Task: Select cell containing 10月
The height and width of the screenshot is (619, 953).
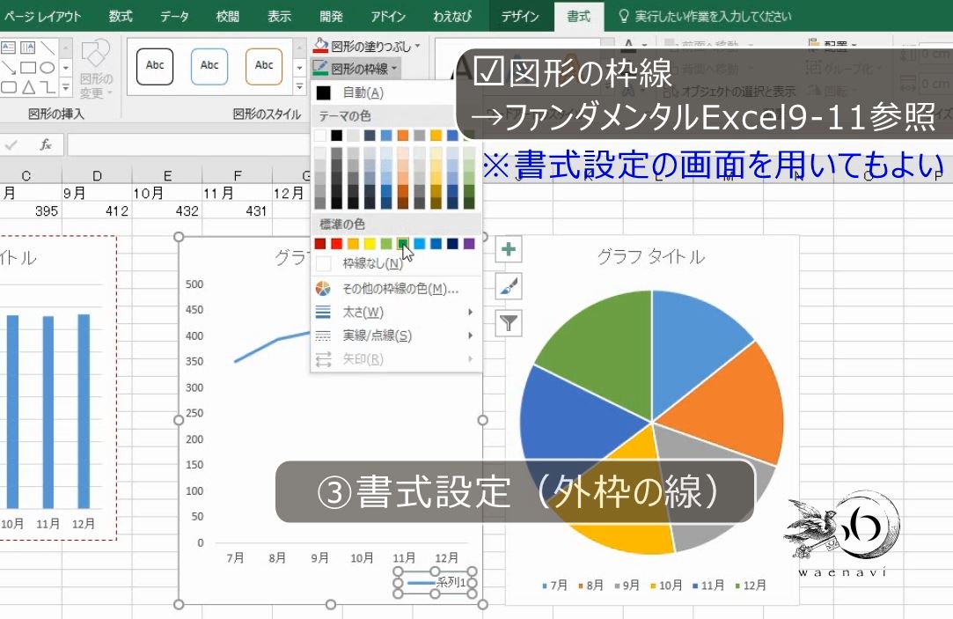Action: [x=167, y=194]
